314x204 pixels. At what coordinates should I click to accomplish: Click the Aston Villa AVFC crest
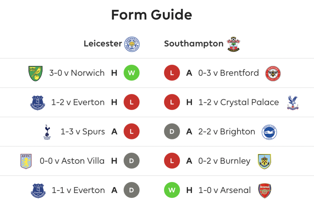(26, 161)
